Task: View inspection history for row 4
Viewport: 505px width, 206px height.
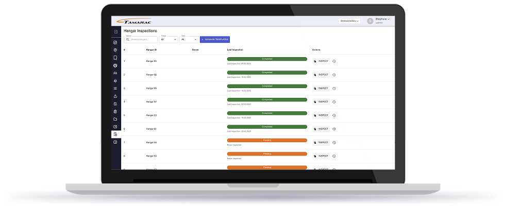Action: [334, 102]
